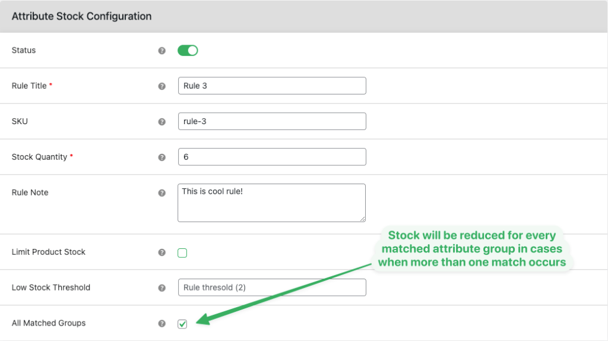Image resolution: width=608 pixels, height=341 pixels.
Task: Enable the Limit Product Stock checkbox
Action: (182, 253)
